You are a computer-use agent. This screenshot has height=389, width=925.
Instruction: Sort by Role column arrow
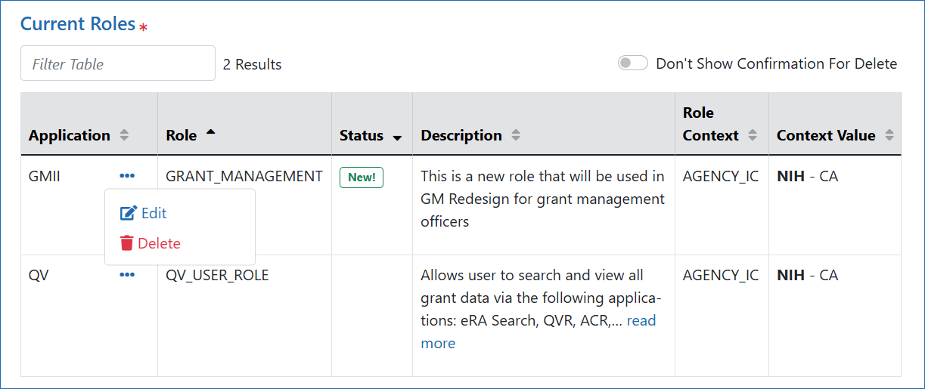click(x=210, y=132)
